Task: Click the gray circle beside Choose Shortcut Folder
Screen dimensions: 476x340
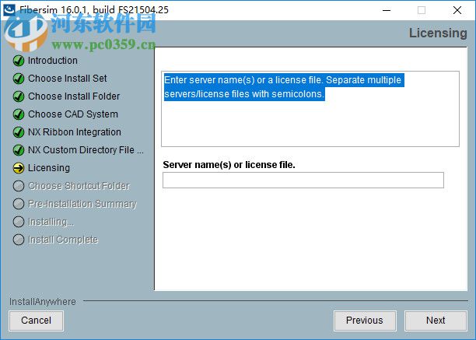Action: 19,186
